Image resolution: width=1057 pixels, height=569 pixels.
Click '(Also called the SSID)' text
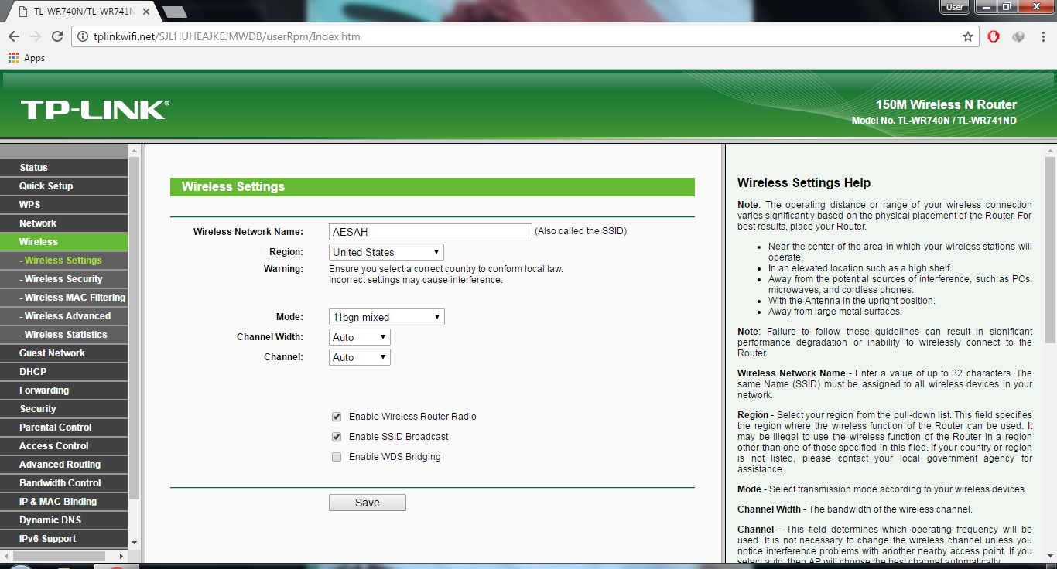(x=581, y=231)
